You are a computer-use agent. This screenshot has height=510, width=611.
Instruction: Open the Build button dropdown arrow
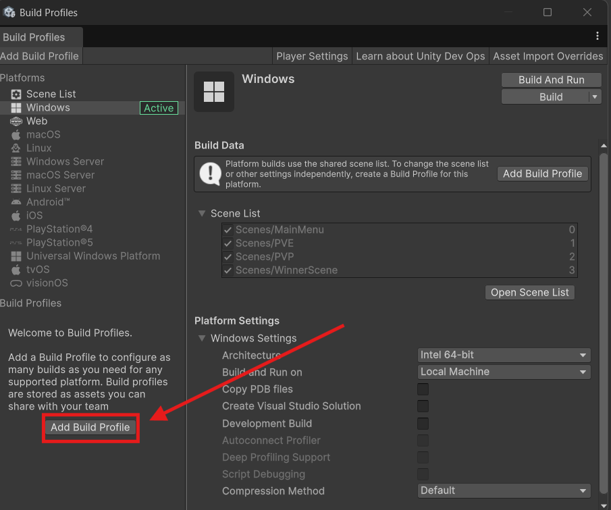[x=595, y=97]
